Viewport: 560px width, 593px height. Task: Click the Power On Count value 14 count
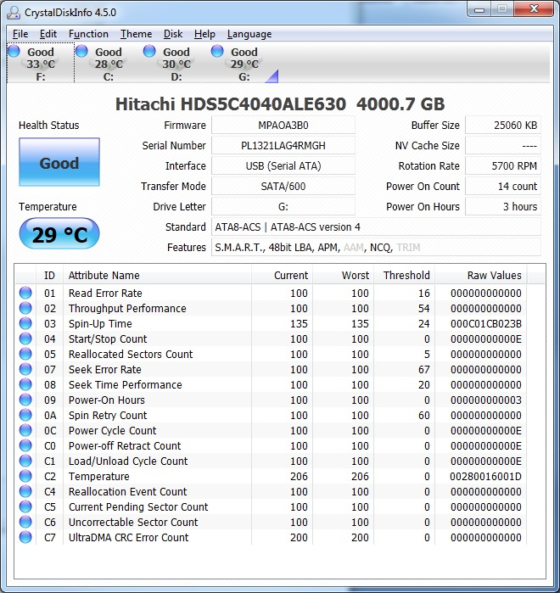pyautogui.click(x=503, y=187)
